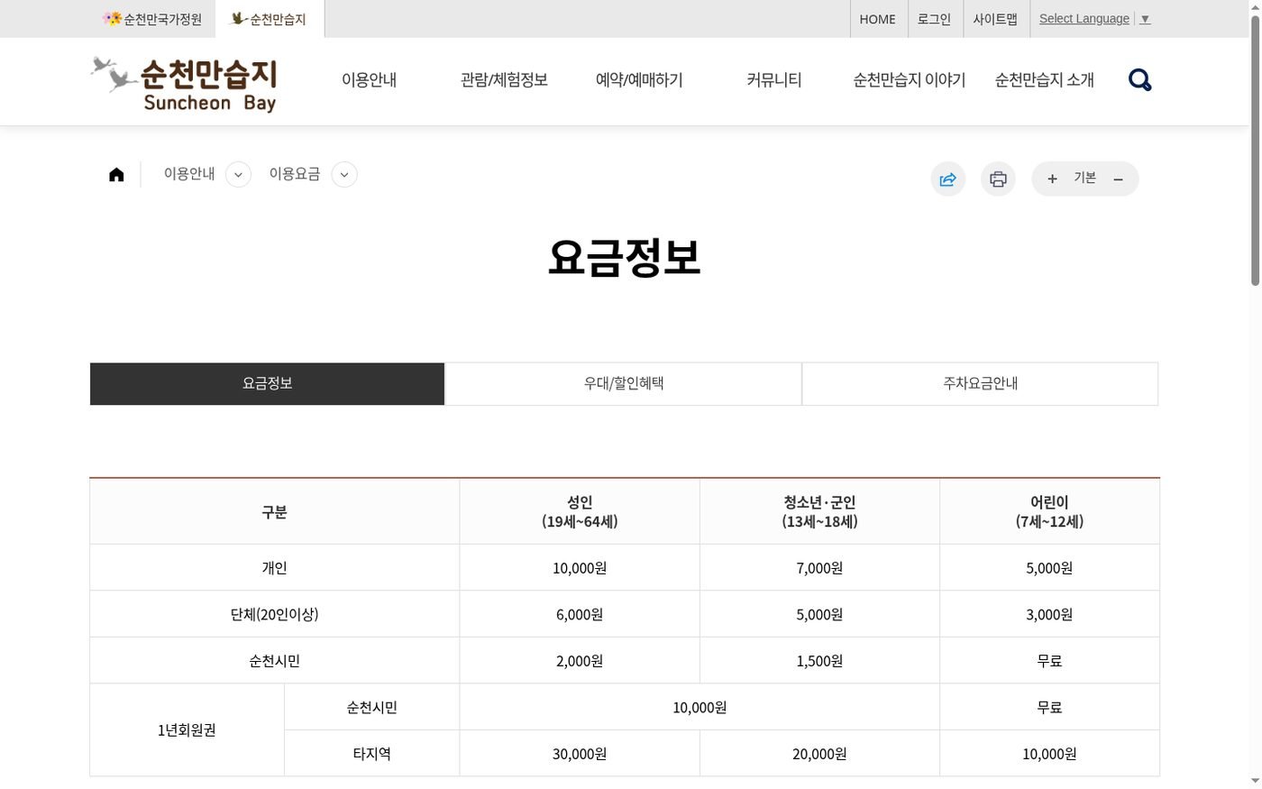The width and height of the screenshot is (1262, 789).
Task: Click the 7,000원 price cell
Action: [x=819, y=568]
